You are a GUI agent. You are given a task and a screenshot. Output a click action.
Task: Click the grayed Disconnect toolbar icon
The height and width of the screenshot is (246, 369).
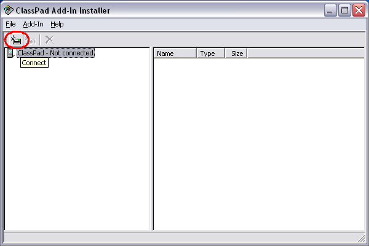click(x=31, y=40)
